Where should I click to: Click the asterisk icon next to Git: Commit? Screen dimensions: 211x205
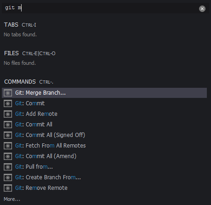point(8,103)
